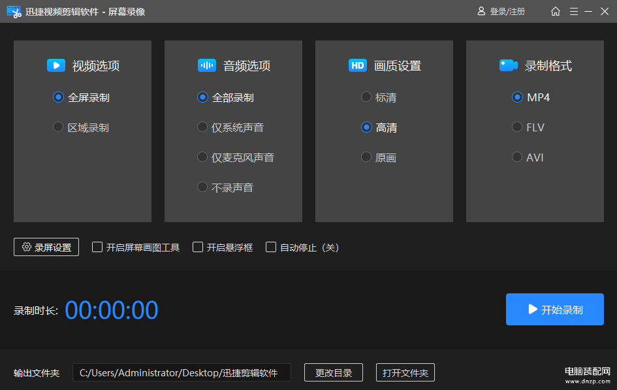Click 更改目录 change directory button
The width and height of the screenshot is (617, 390).
[x=334, y=372]
